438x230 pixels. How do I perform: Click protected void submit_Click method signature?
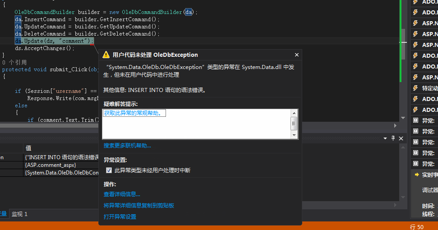tap(50, 69)
